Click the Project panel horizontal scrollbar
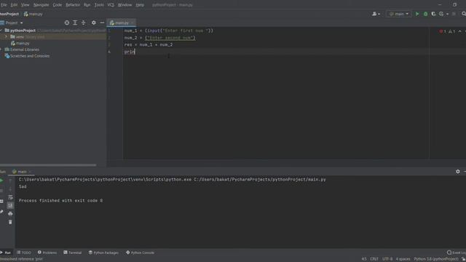This screenshot has width=466, height=262. pyautogui.click(x=48, y=165)
